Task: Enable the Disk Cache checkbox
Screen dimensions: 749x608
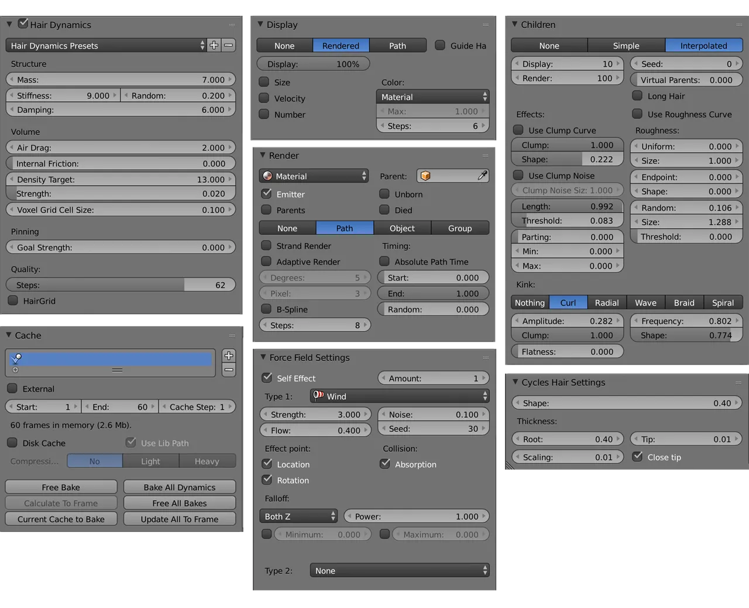Action: [12, 443]
